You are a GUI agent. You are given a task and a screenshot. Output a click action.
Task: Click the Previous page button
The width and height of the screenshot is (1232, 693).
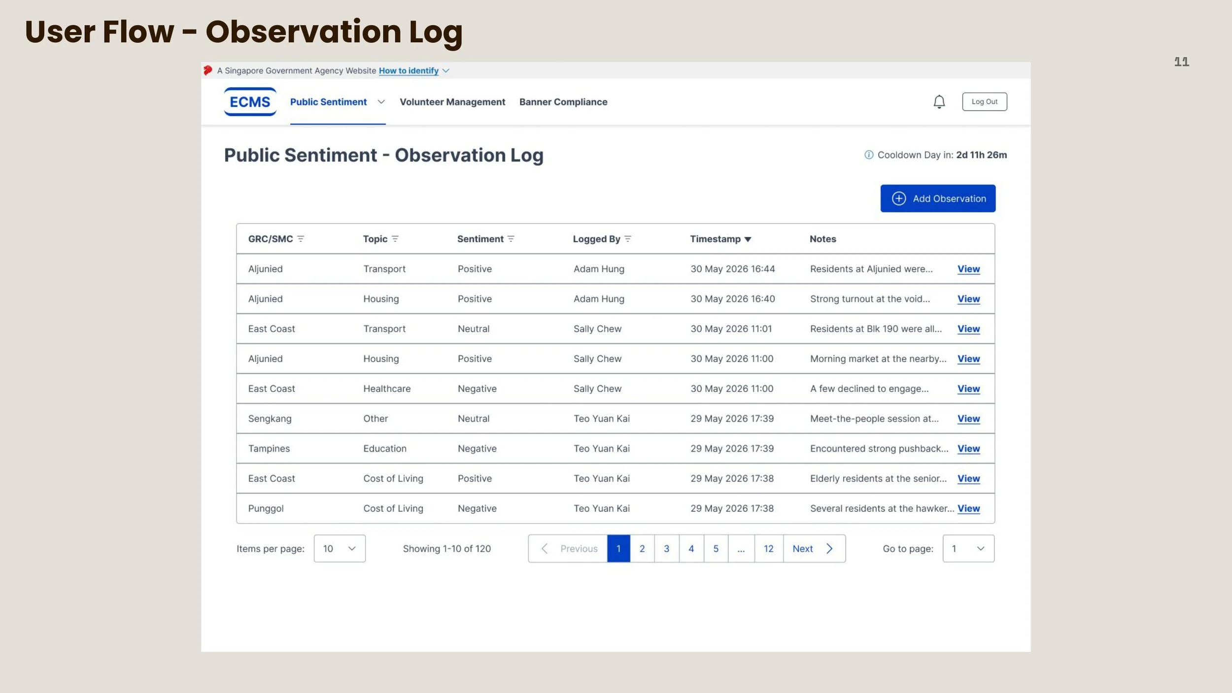(x=568, y=548)
